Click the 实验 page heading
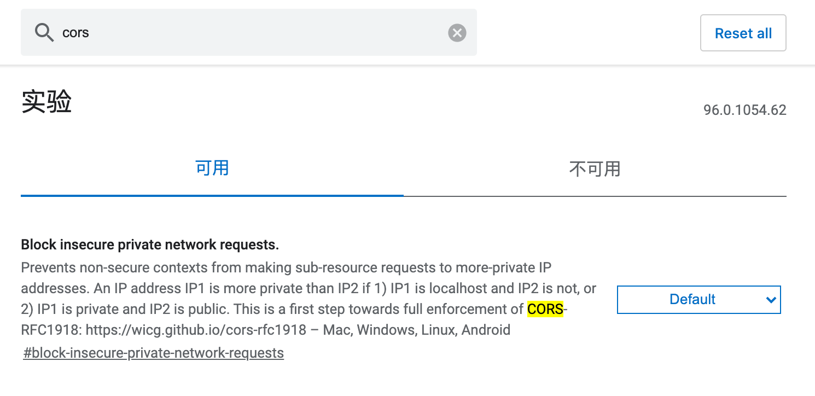The height and width of the screenshot is (396, 815). coord(47,102)
